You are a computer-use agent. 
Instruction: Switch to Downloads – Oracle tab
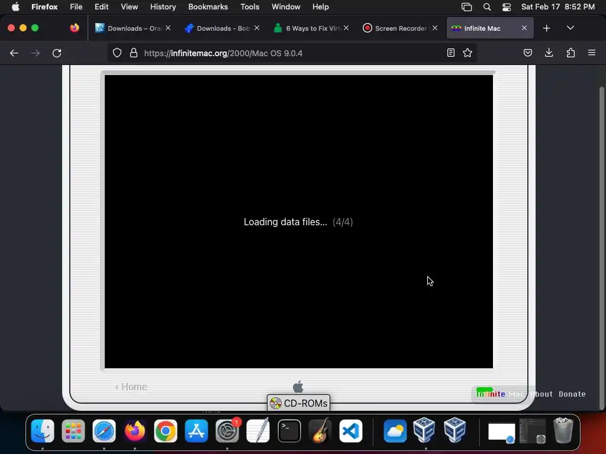(133, 28)
